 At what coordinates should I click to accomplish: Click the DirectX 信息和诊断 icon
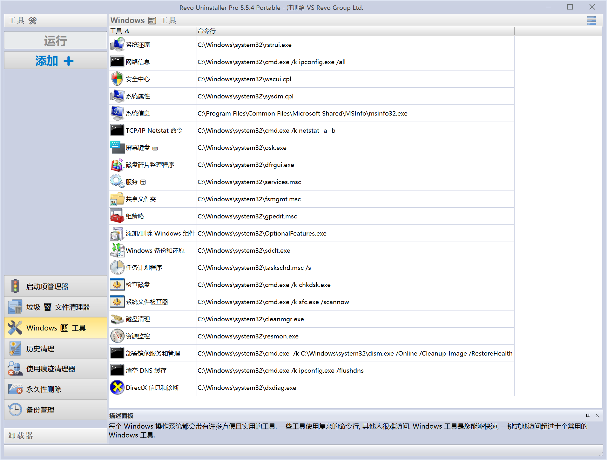pos(117,387)
